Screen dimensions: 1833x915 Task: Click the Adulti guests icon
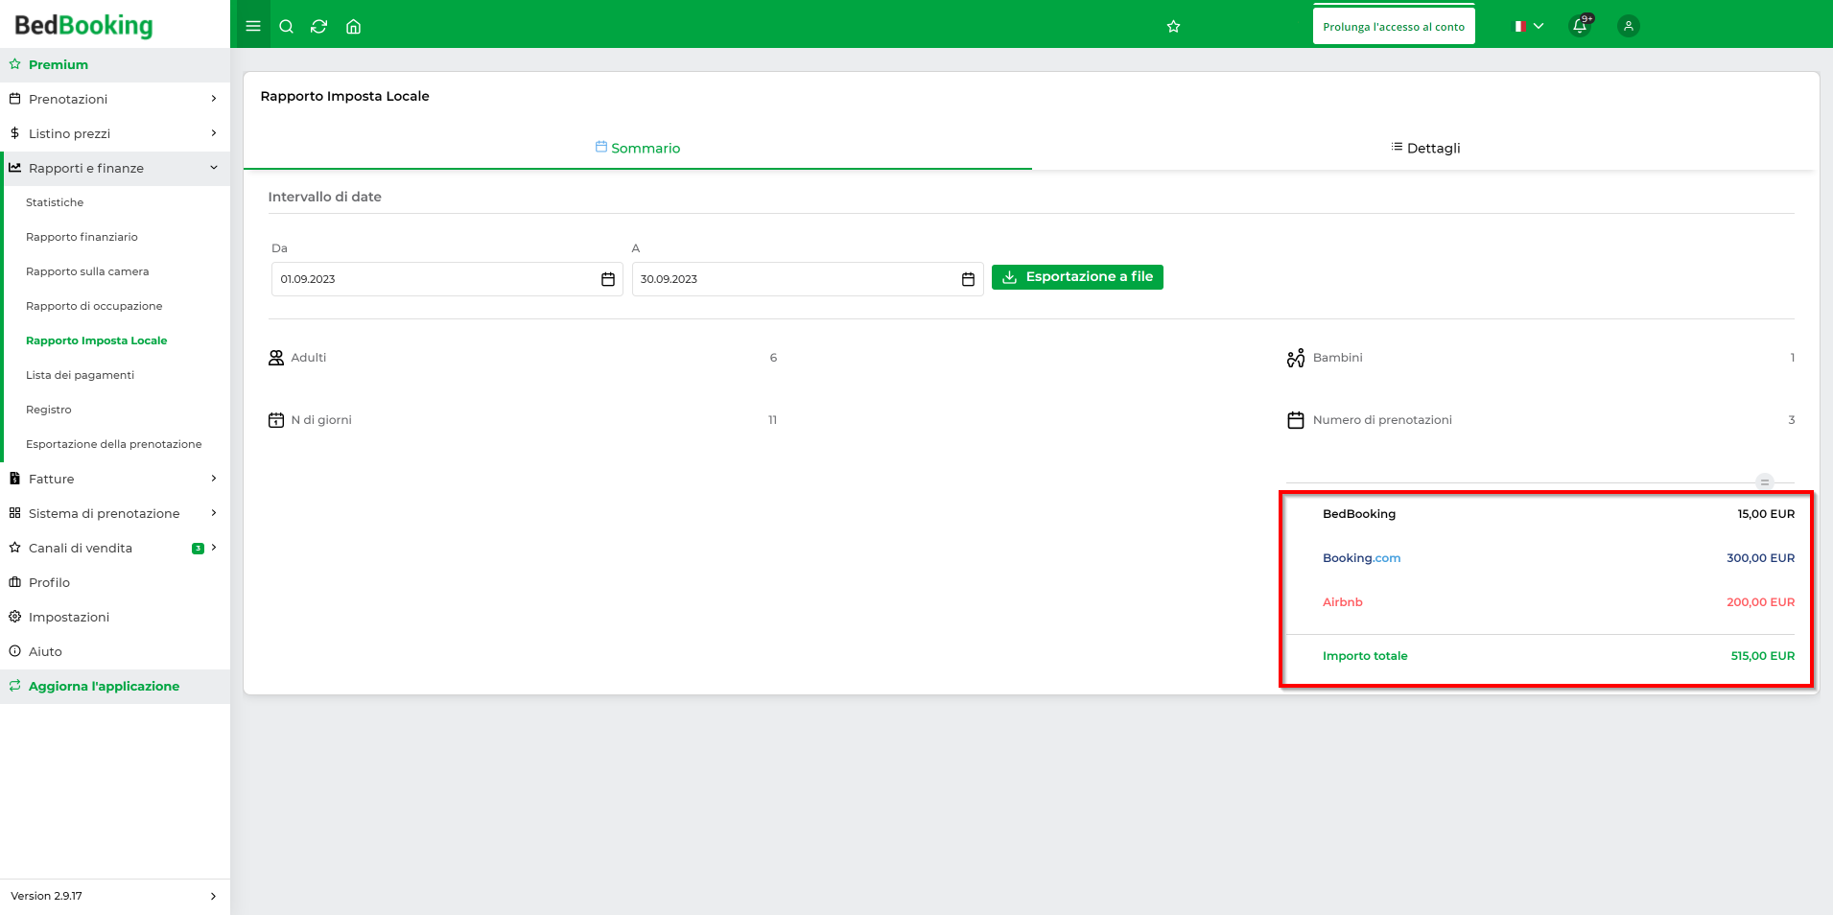pos(276,358)
